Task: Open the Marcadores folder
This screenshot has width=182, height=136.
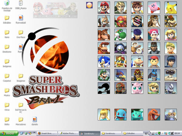Action: point(21,121)
